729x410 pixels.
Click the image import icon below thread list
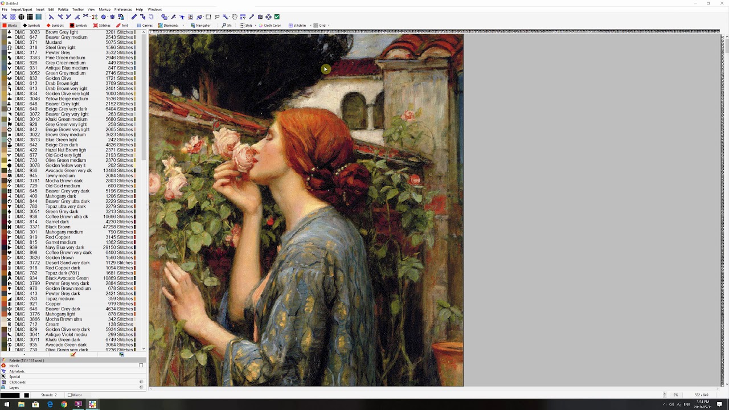121,355
